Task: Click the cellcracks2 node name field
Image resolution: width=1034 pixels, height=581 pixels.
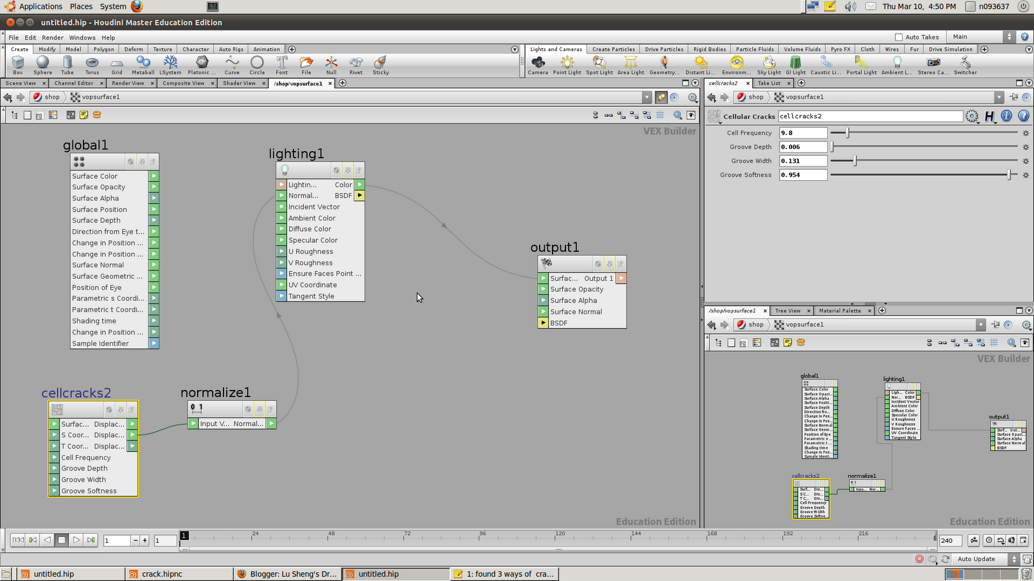Action: pos(870,116)
